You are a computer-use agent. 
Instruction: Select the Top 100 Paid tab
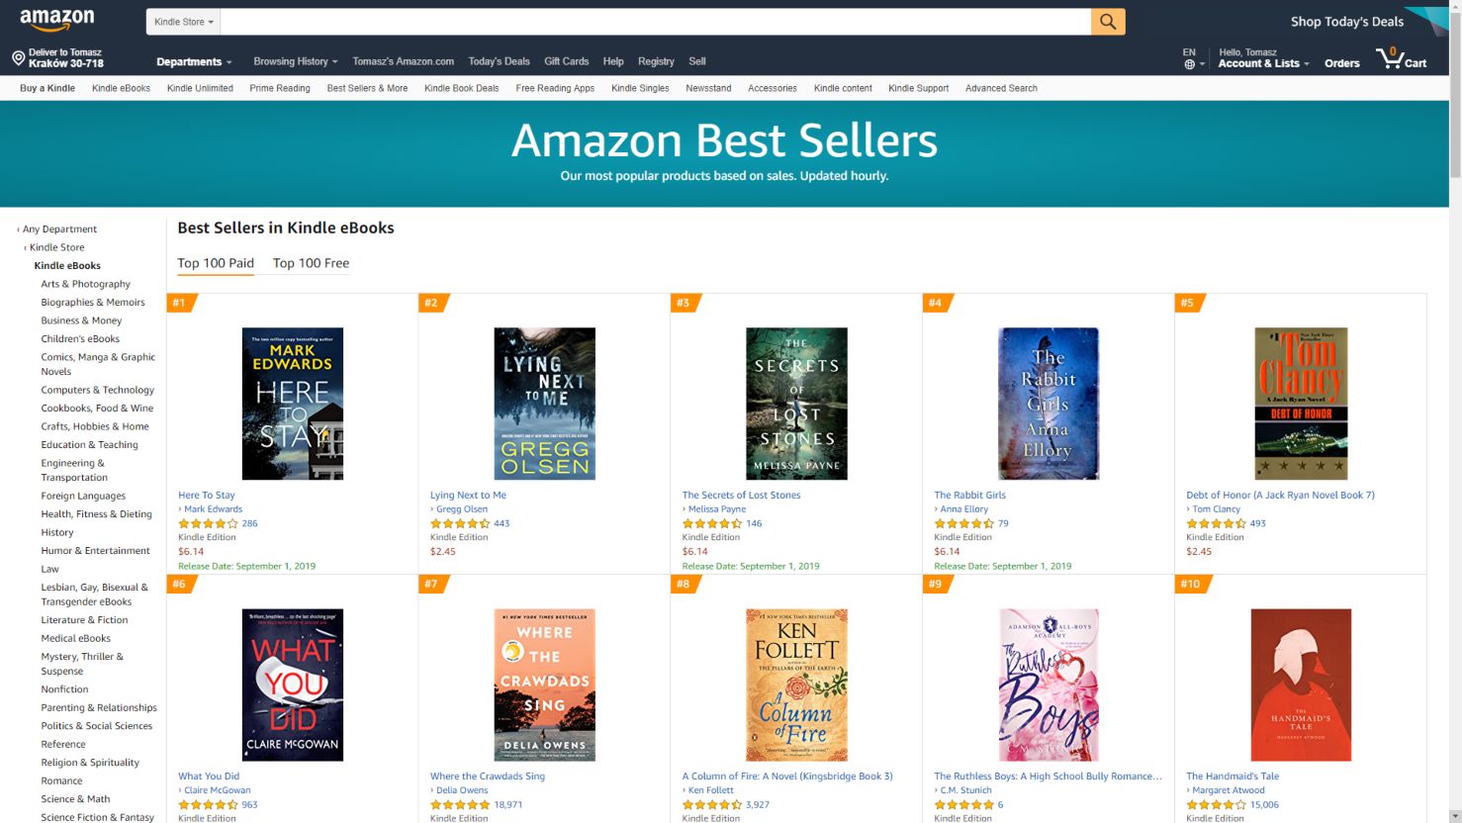click(x=216, y=263)
